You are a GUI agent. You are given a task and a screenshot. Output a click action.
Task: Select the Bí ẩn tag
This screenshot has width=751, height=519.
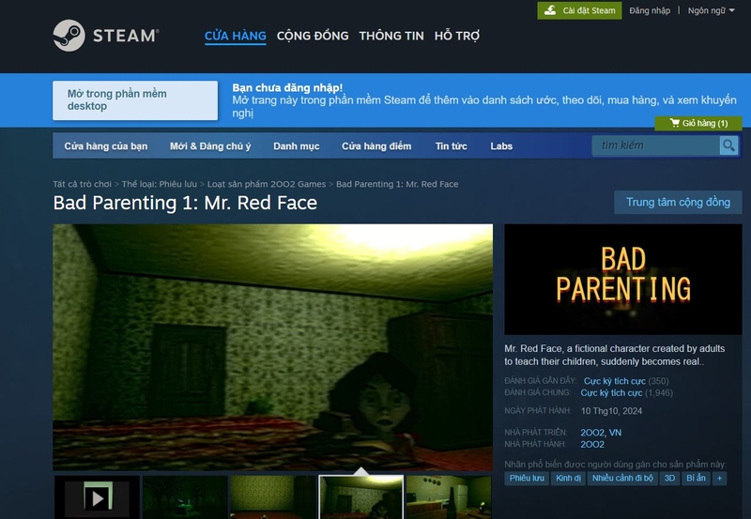pos(696,478)
